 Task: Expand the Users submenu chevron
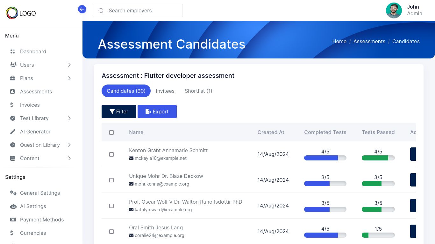(69, 65)
